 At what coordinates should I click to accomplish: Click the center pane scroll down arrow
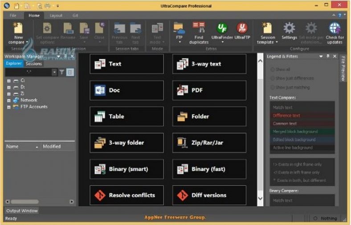coord(260,198)
